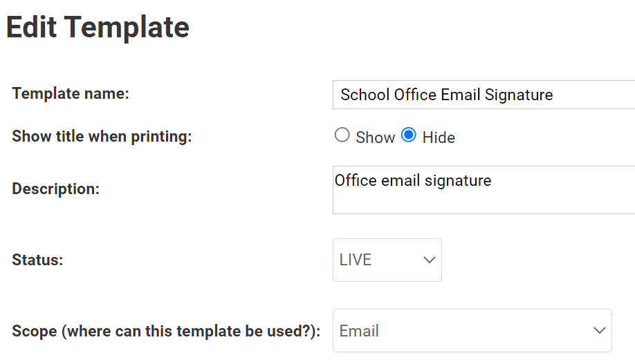Click the LIVE value in Status
635x362 pixels.
[x=356, y=260]
